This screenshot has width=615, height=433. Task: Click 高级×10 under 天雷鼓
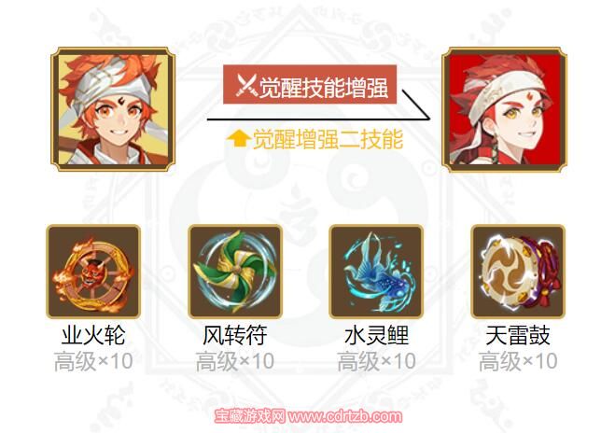point(518,361)
